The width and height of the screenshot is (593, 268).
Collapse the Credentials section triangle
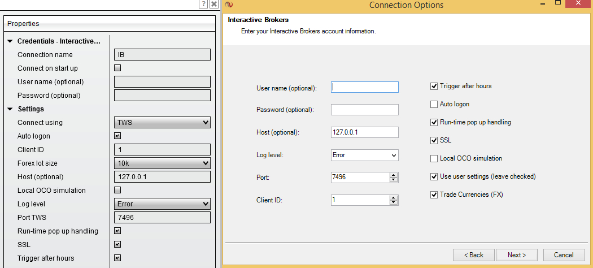coord(10,41)
